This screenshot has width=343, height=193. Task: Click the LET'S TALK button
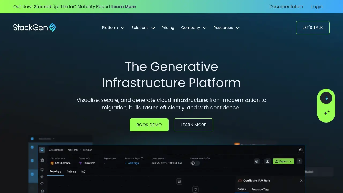312,28
